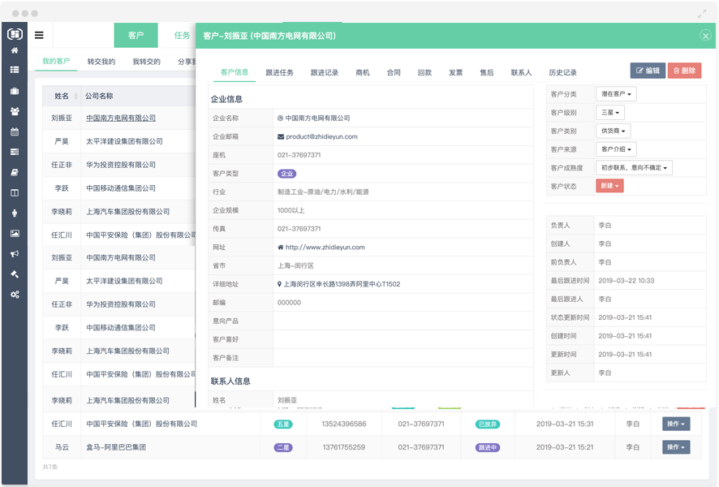Open the 客户来源 dropdown 客户介绍
The height and width of the screenshot is (487, 719).
click(x=616, y=149)
